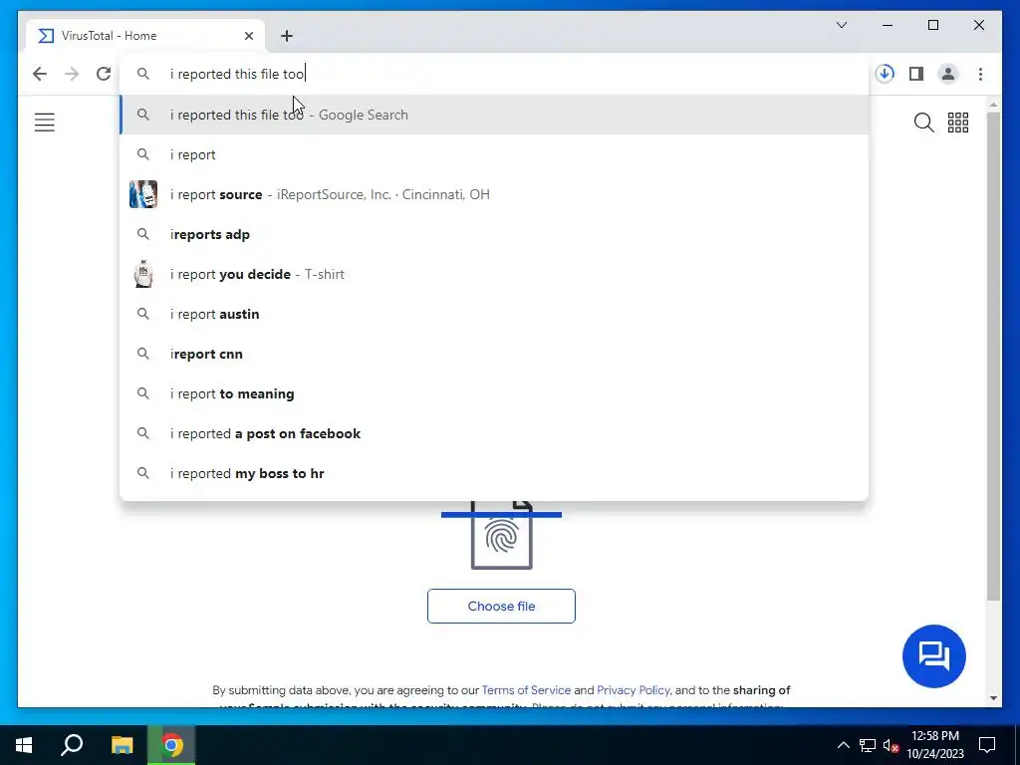Open the VirusTotal apps grid icon
This screenshot has width=1020, height=765.
[x=958, y=123]
